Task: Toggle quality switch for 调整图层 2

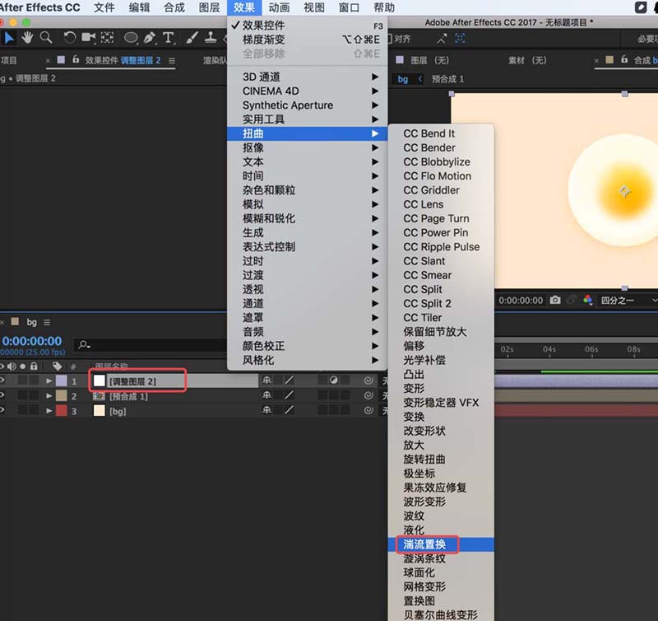Action: 290,381
